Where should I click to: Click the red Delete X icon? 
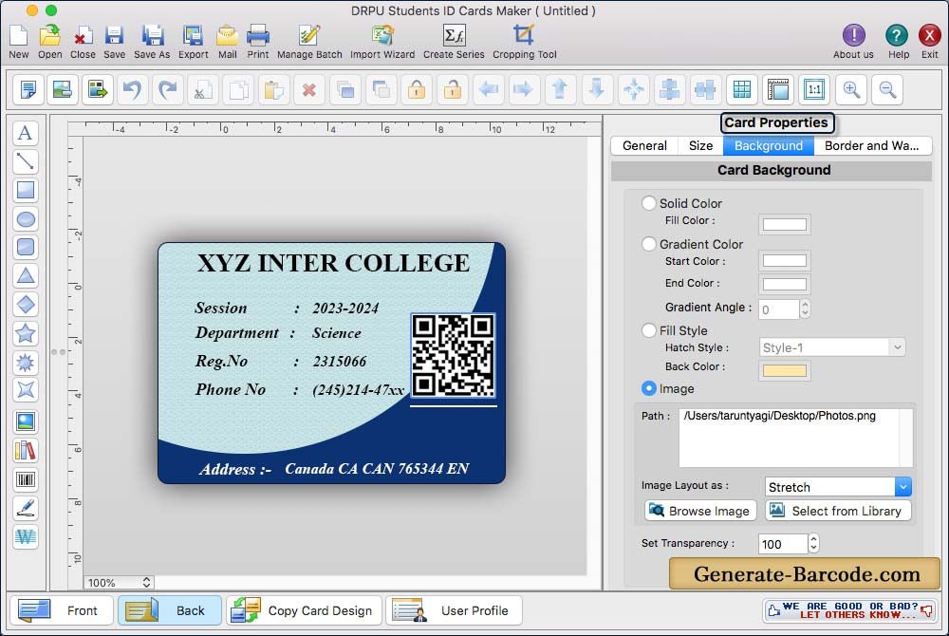[x=309, y=89]
